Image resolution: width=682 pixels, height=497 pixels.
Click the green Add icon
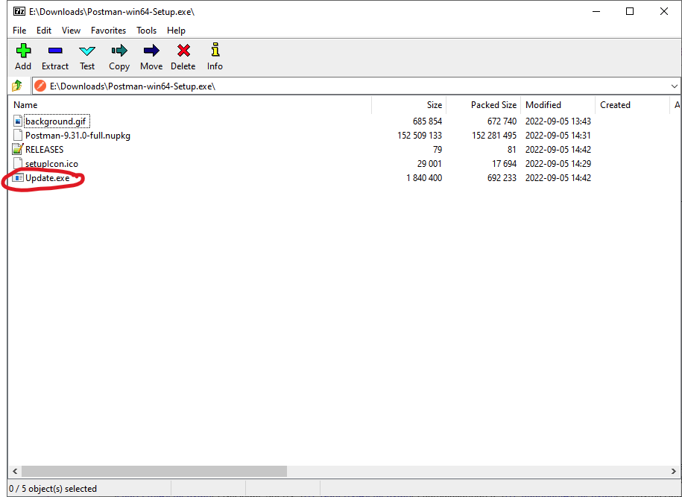(23, 51)
